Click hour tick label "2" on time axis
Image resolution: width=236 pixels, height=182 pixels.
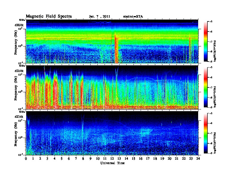[40, 159]
